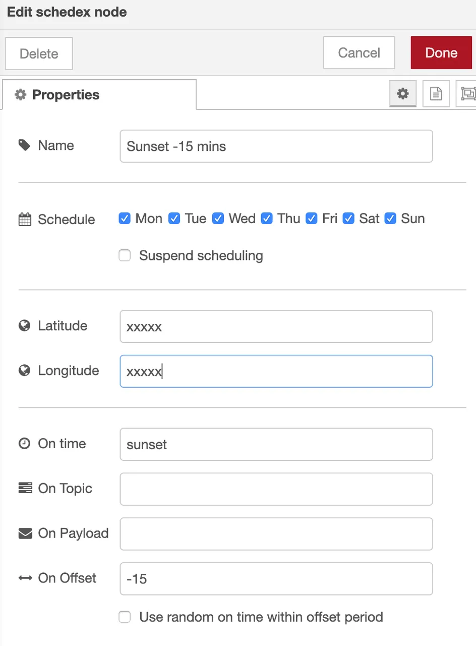Open node description document icon
The width and height of the screenshot is (476, 646).
[436, 93]
